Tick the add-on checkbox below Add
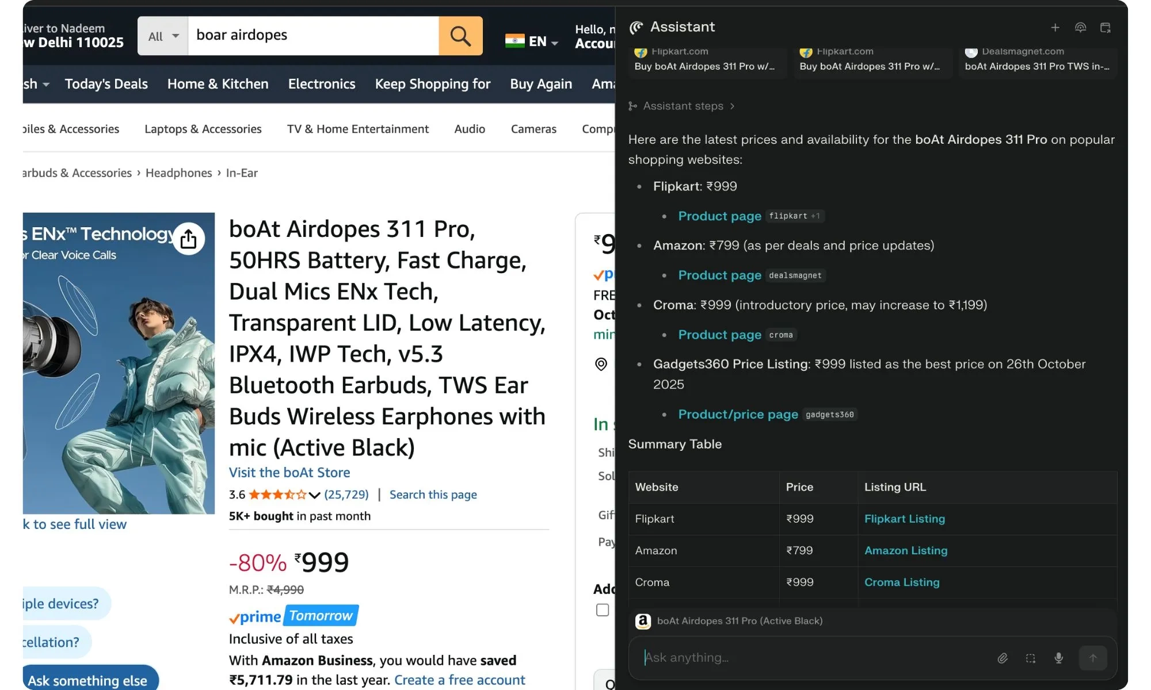Viewport: 1151px width, 690px height. [603, 609]
